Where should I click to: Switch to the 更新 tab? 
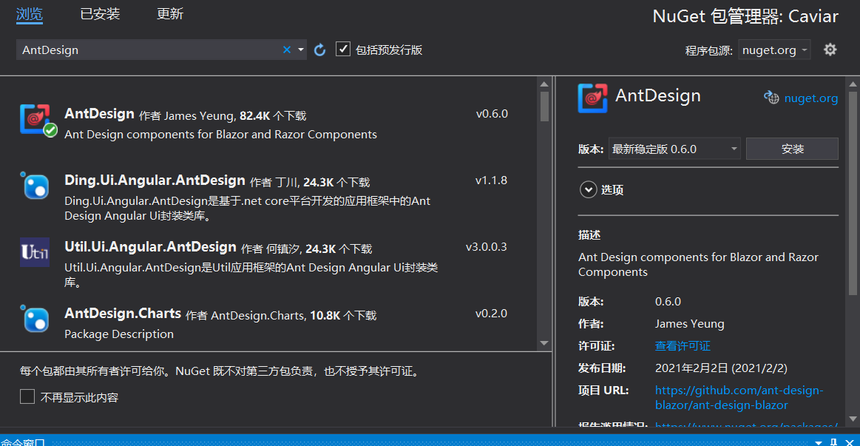[170, 14]
